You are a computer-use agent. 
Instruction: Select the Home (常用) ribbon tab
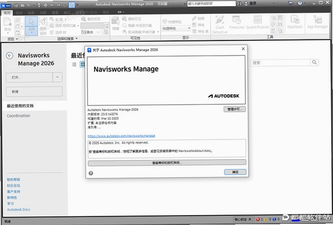7,13
